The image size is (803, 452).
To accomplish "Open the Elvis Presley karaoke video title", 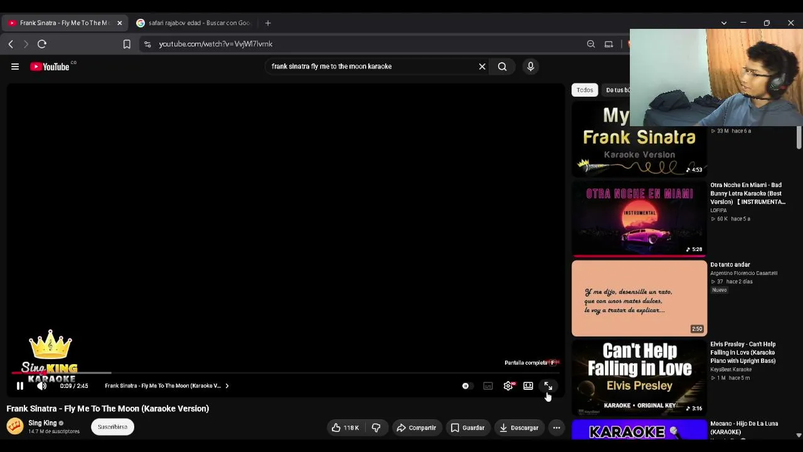I will pos(743,352).
